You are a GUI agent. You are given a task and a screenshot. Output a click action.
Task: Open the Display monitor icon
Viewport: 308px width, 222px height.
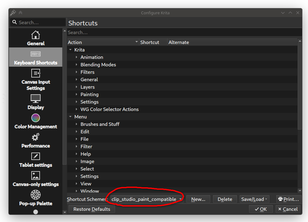tap(36, 99)
